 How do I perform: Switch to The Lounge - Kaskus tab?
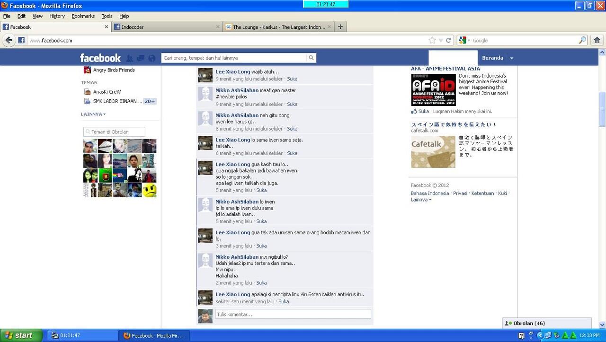[x=278, y=27]
